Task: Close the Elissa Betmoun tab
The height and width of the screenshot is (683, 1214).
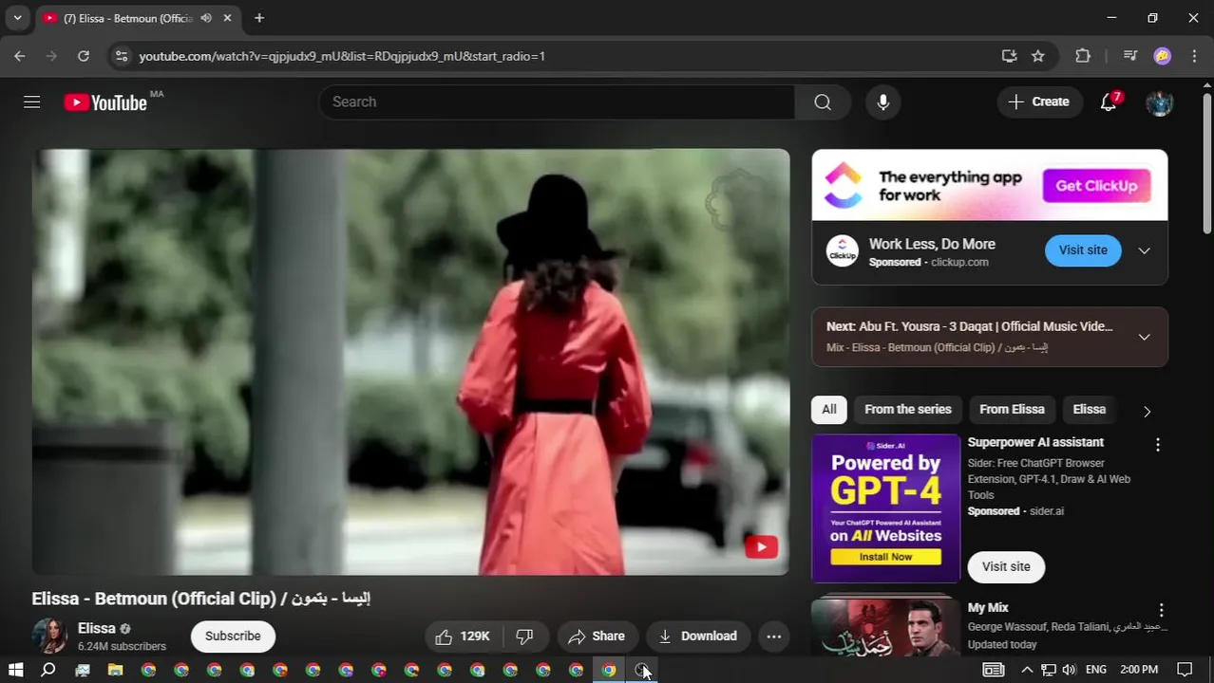Action: pos(227,18)
